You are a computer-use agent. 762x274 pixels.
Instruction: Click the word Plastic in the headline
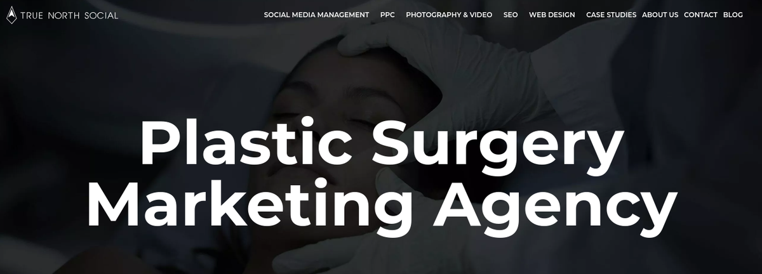pyautogui.click(x=245, y=141)
